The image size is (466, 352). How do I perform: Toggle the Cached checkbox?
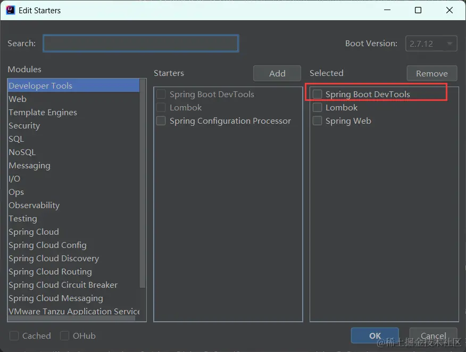click(x=14, y=336)
